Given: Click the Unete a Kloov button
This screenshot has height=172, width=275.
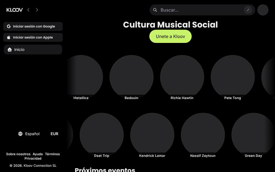Looking at the screenshot, I should (x=170, y=36).
